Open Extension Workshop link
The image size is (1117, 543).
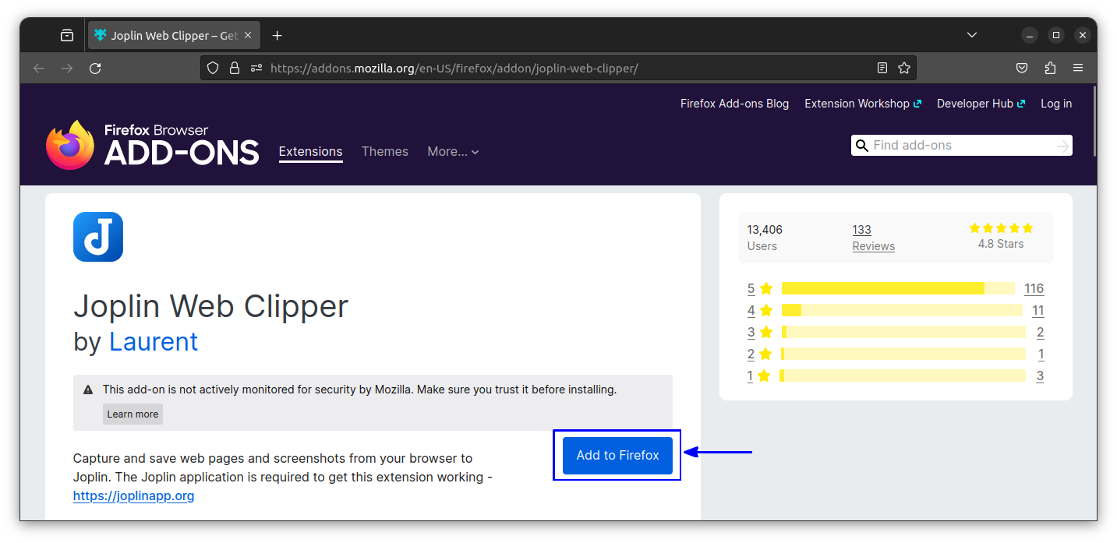click(x=863, y=104)
